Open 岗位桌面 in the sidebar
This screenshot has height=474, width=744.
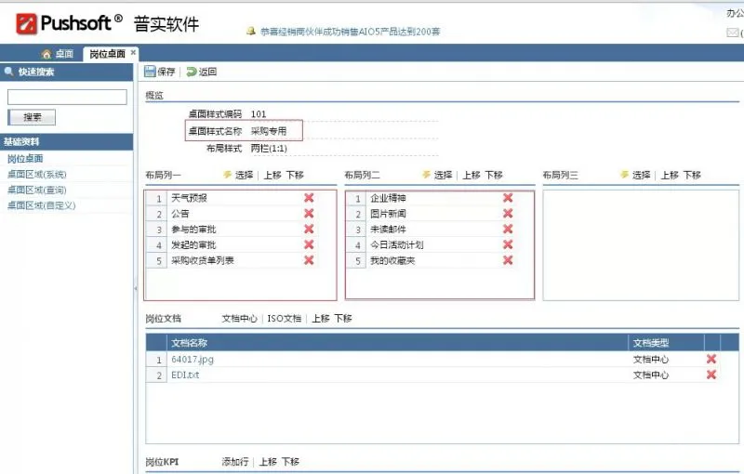click(x=25, y=158)
